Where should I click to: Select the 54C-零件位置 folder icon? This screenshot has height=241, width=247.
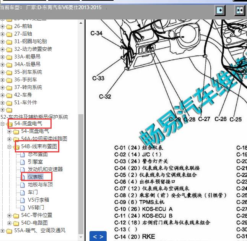pyautogui.click(x=16, y=216)
